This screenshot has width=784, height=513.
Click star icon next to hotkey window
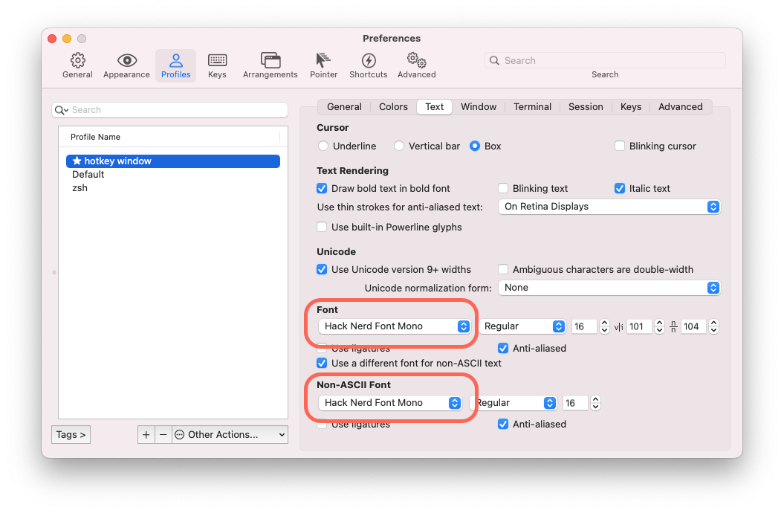[77, 161]
